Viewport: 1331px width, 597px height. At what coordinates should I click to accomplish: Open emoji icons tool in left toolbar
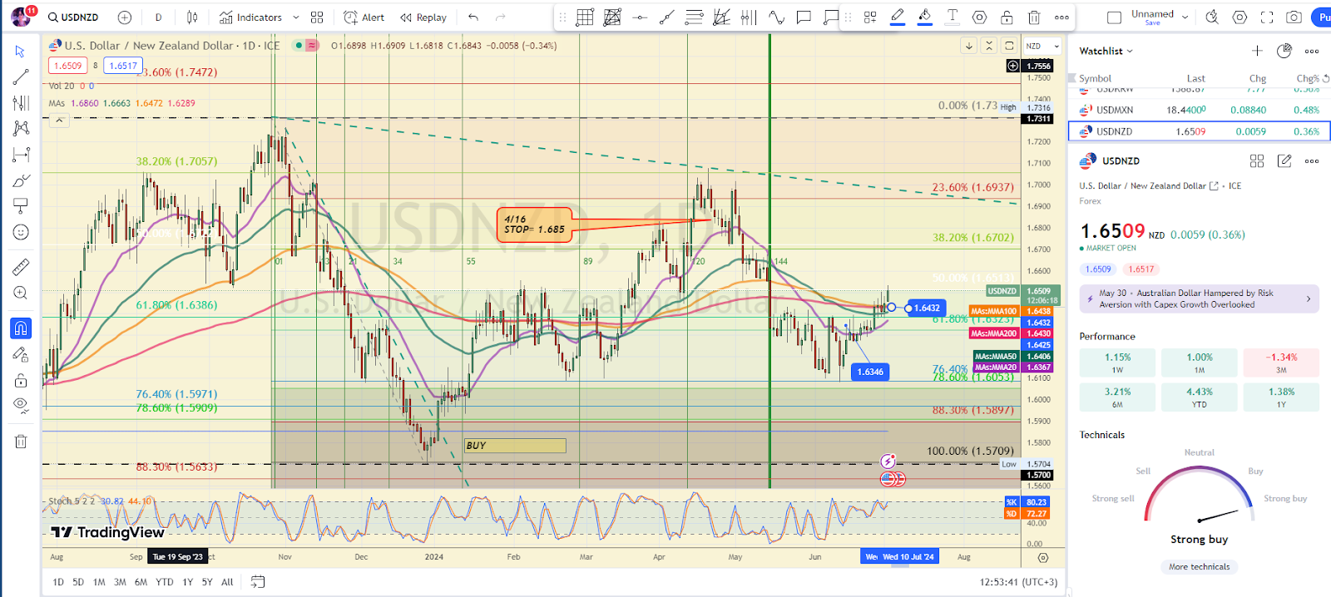21,232
